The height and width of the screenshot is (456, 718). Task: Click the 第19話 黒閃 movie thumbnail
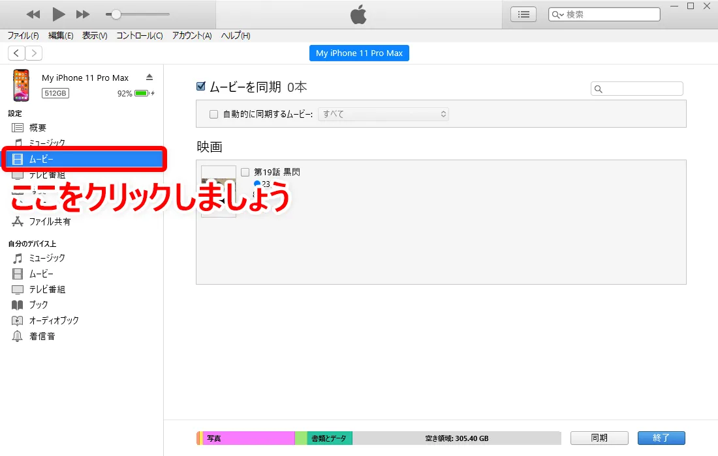pyautogui.click(x=219, y=191)
